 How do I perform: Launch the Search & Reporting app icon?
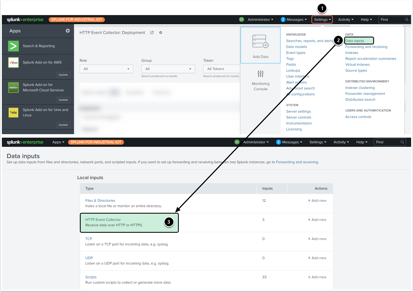click(13, 46)
